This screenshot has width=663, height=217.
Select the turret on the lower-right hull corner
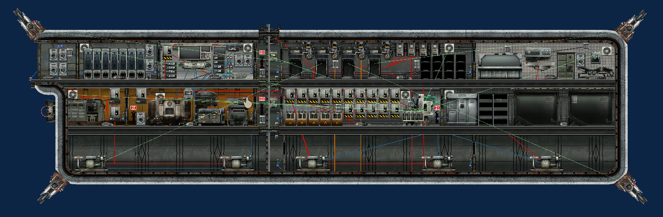point(632,188)
